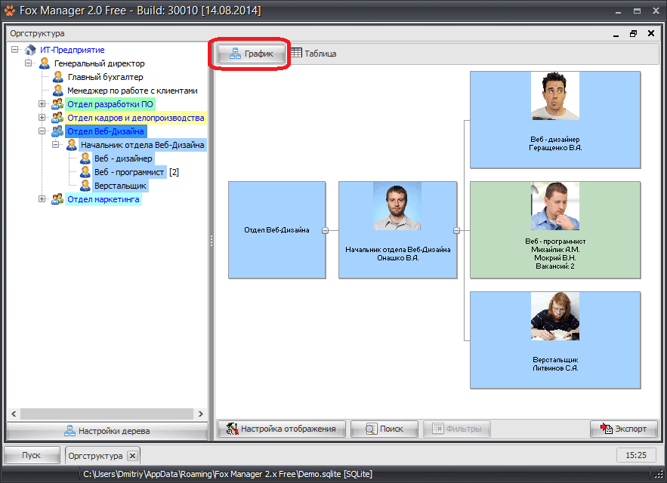Restore the inner Оргструктура window
Screen dimensions: 667x483
[x=634, y=34]
